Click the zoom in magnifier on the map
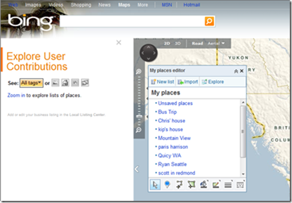Viewport: 292px width, 203px height. point(139,71)
